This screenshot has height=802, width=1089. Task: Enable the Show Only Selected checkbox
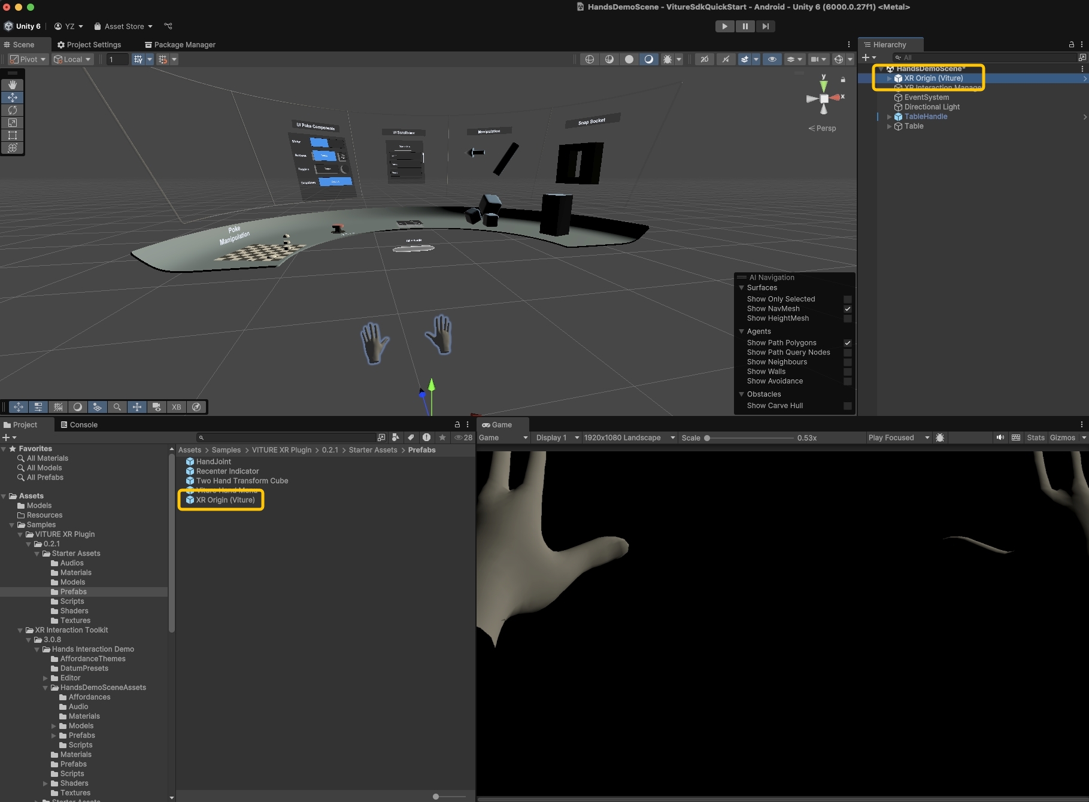[x=847, y=299]
